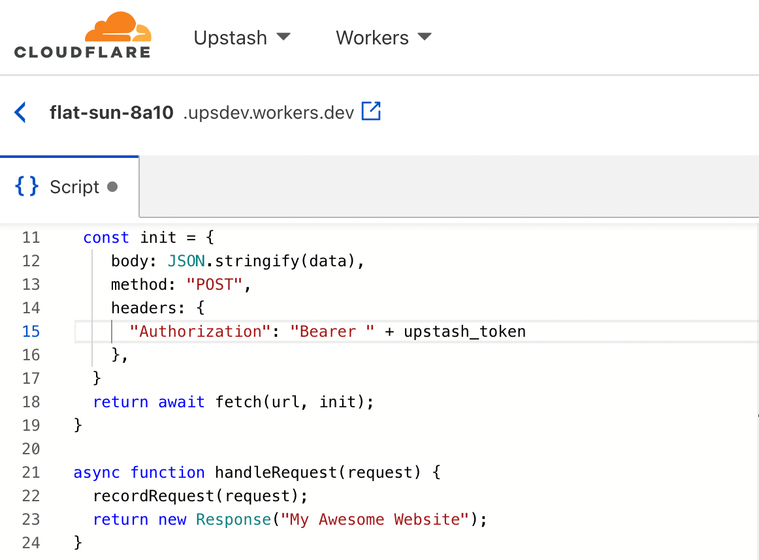
Task: Place cursor on the fetch call line
Action: coord(234,401)
